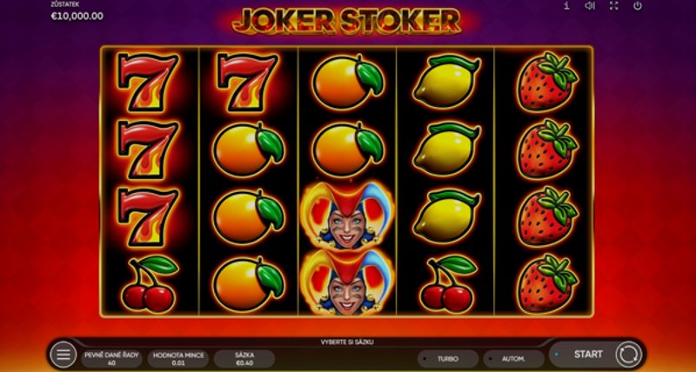Viewport: 696px width, 372px height.
Task: Open the Pevně dané řady lines option
Action: pyautogui.click(x=112, y=359)
